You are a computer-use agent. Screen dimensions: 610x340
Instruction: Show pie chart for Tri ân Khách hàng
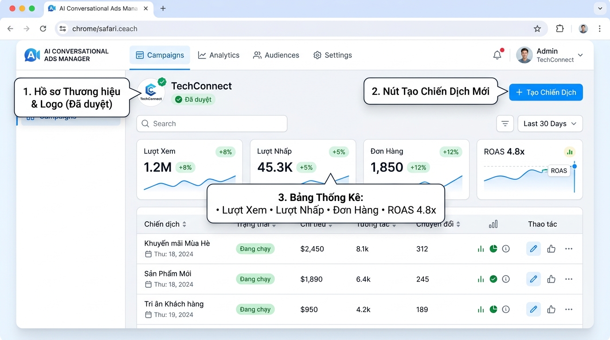click(x=493, y=309)
